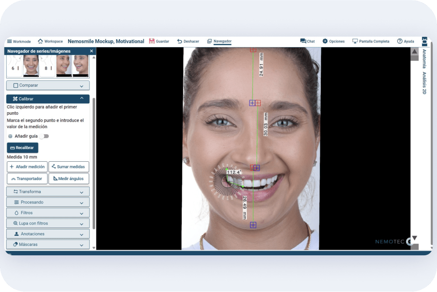Activate the Transportador protractor tool

27,179
